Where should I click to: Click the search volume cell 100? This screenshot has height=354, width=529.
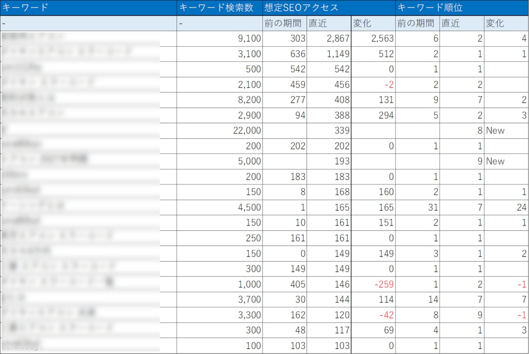click(x=220, y=346)
